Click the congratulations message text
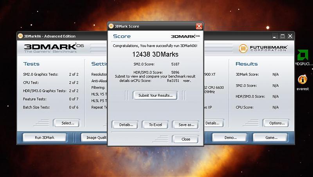The image size is (313, 177). (x=155, y=46)
